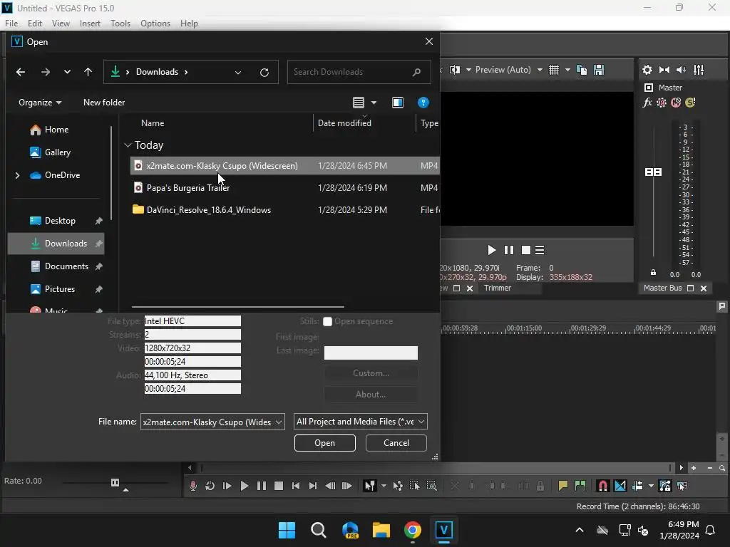Viewport: 730px width, 547px height.
Task: Stop playback in the bottom transport toolbar
Action: click(279, 486)
